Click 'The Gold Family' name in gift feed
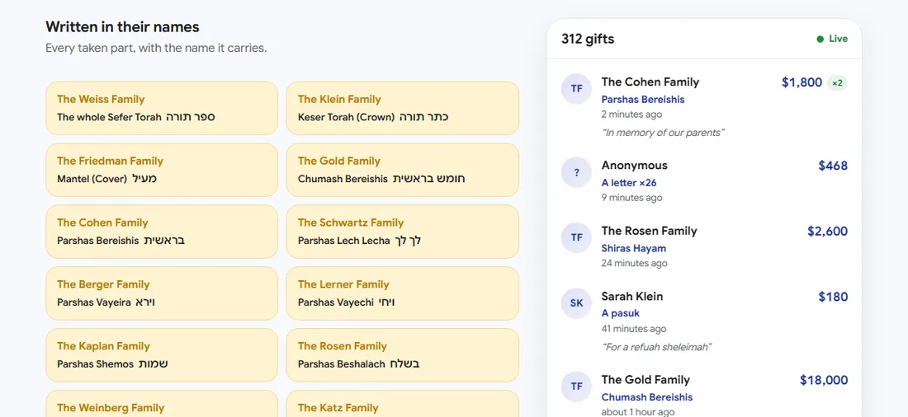This screenshot has height=417, width=908. [646, 379]
